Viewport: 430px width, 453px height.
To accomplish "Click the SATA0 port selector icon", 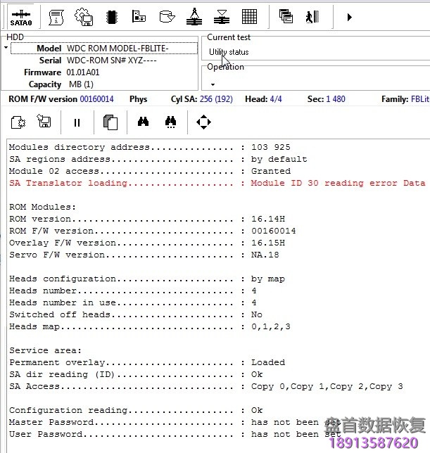I will pyautogui.click(x=21, y=17).
